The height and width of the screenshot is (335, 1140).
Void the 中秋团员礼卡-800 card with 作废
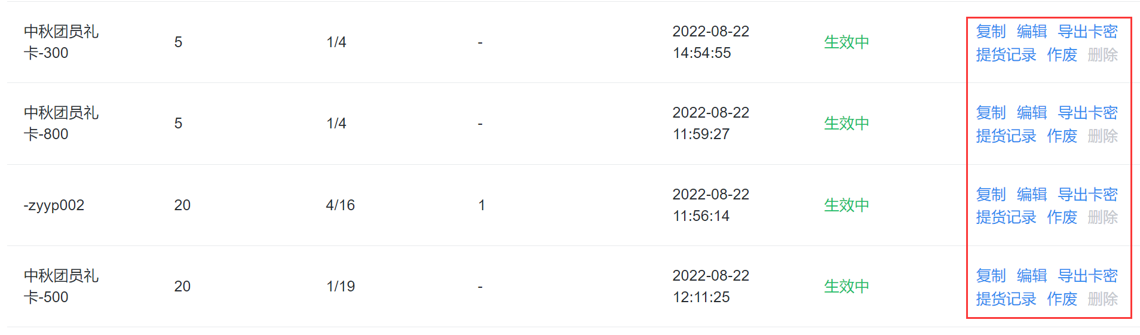1062,136
